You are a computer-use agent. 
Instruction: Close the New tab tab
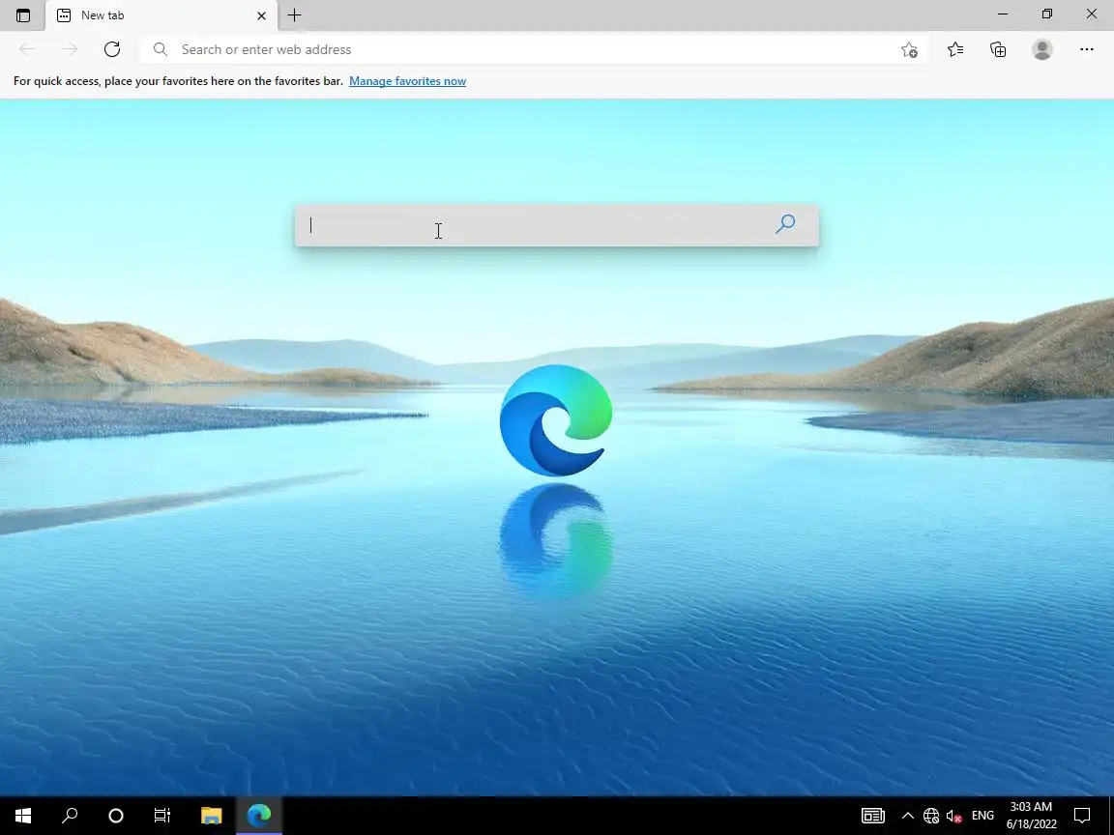pos(261,14)
